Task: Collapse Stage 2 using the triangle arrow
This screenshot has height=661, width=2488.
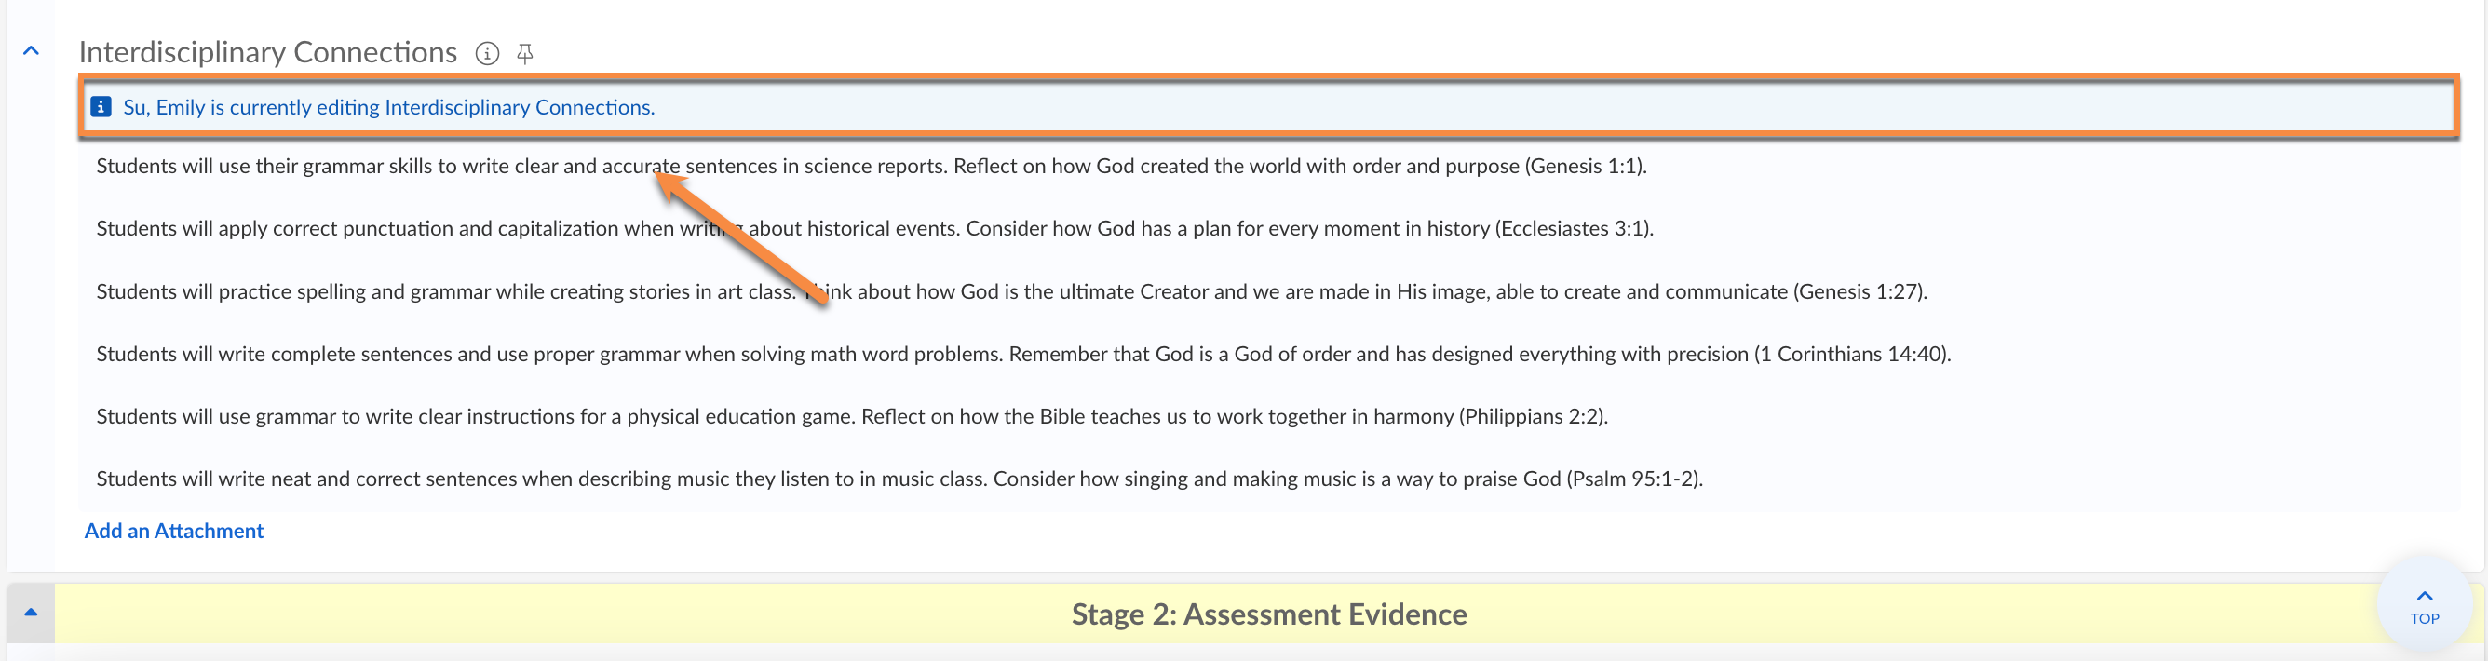Action: [31, 612]
